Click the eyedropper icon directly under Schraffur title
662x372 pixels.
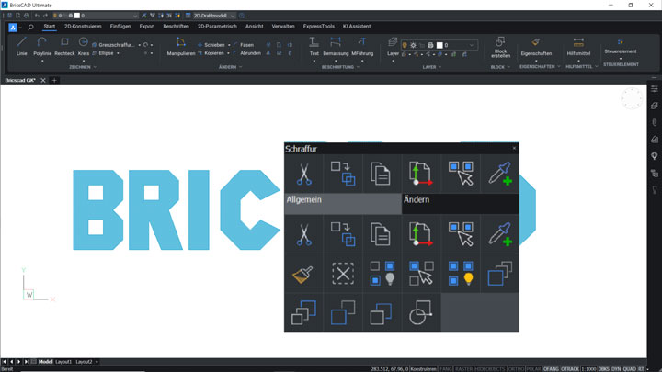[x=500, y=174]
